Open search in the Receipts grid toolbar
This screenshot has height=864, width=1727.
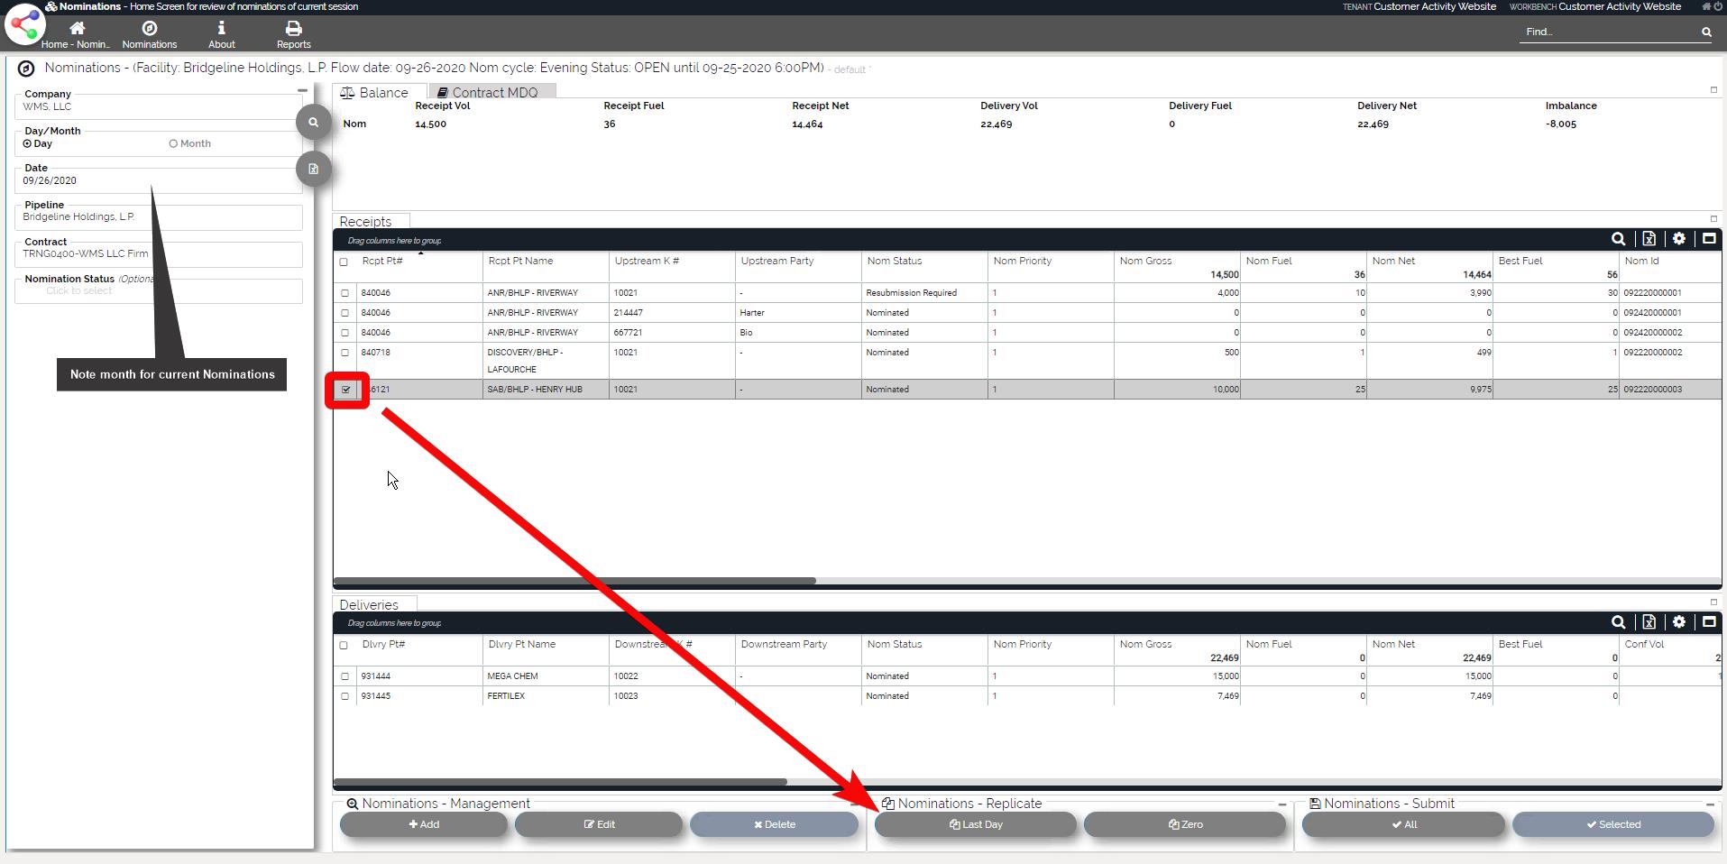point(1618,239)
